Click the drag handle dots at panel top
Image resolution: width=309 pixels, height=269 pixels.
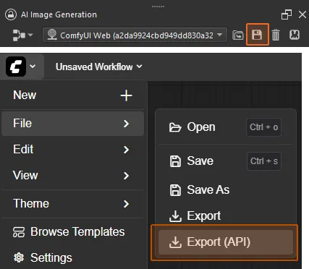click(x=158, y=7)
